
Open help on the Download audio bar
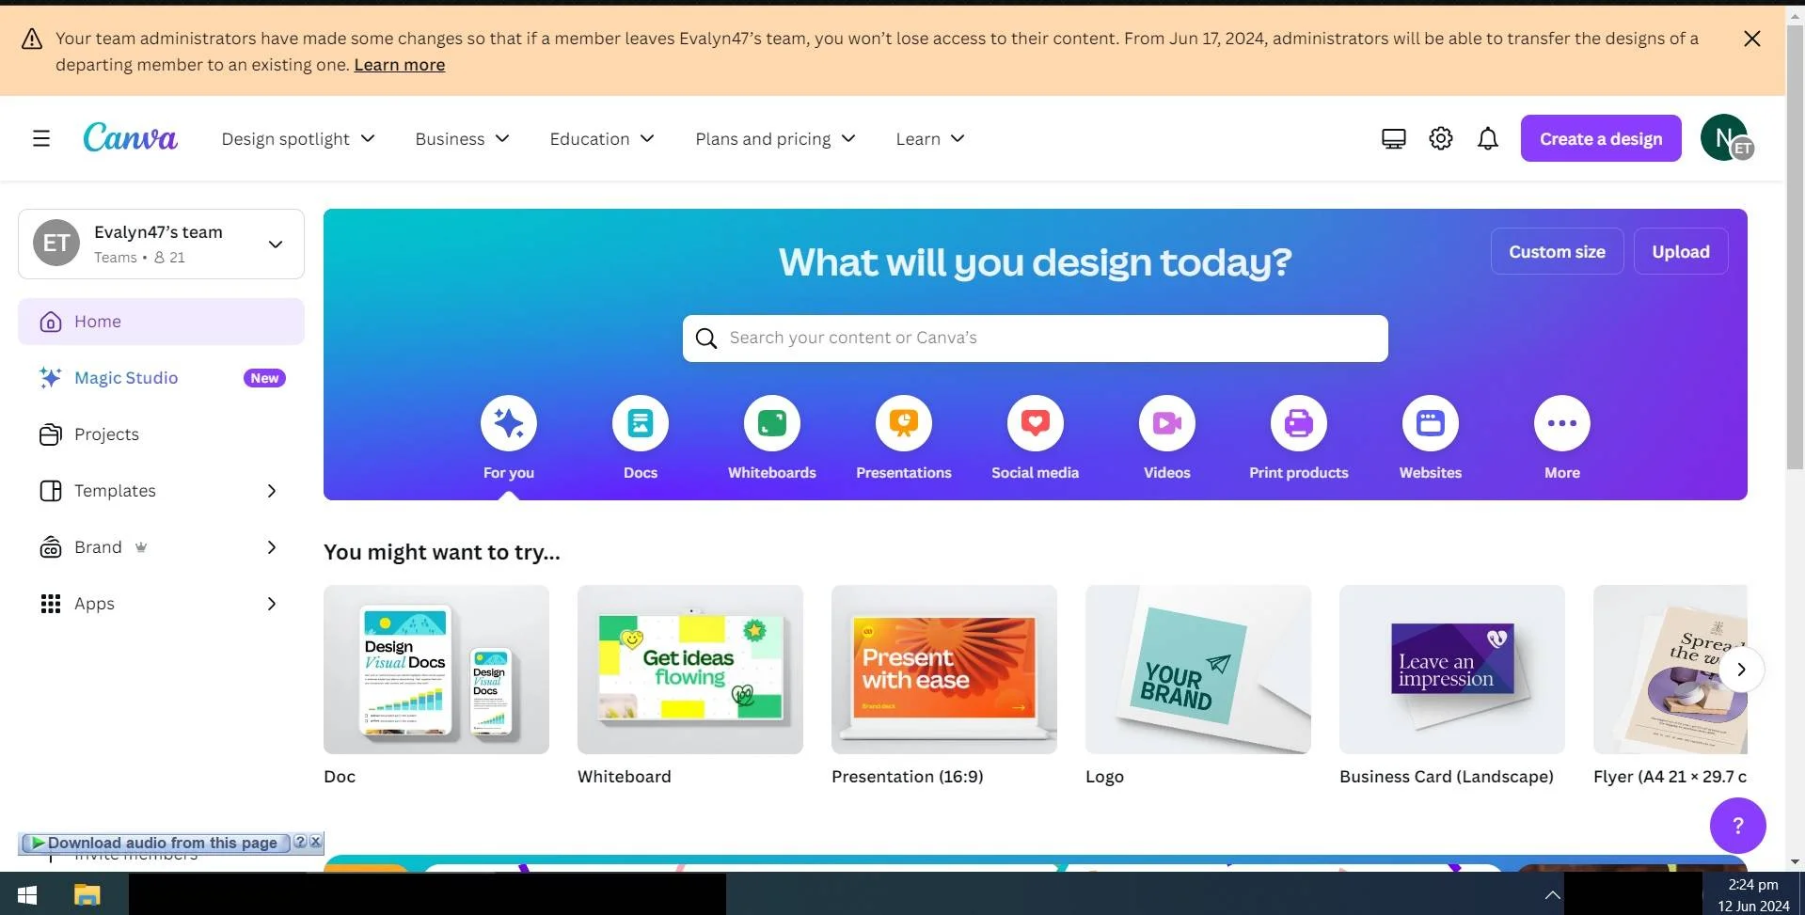click(300, 842)
